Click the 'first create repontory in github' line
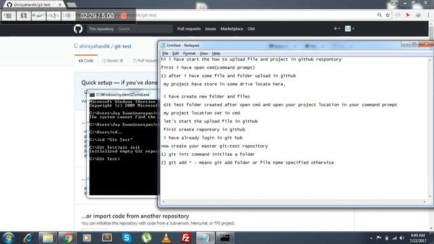The height and width of the screenshot is (244, 434). pos(204,129)
